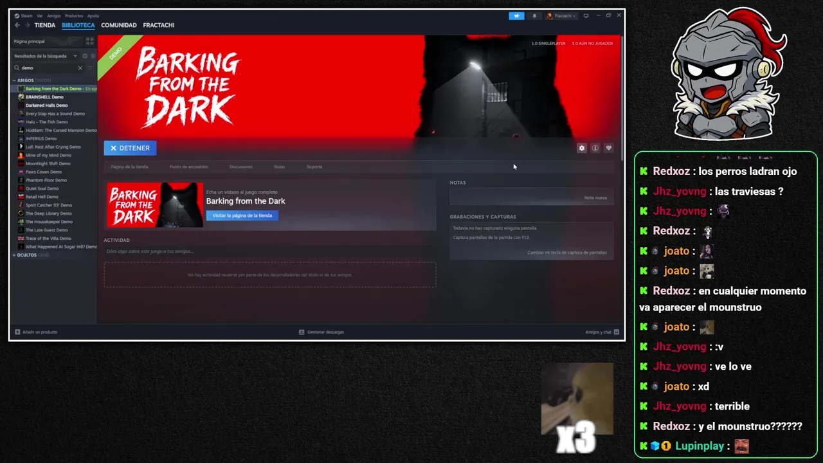Open Discusiones link

click(x=241, y=167)
